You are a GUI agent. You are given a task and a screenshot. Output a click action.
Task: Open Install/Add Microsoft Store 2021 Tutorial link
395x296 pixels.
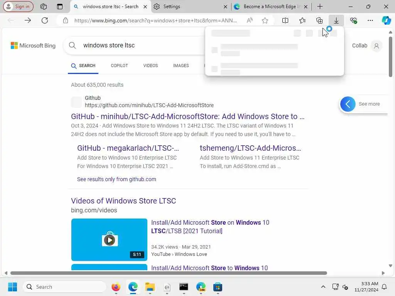[x=210, y=227]
